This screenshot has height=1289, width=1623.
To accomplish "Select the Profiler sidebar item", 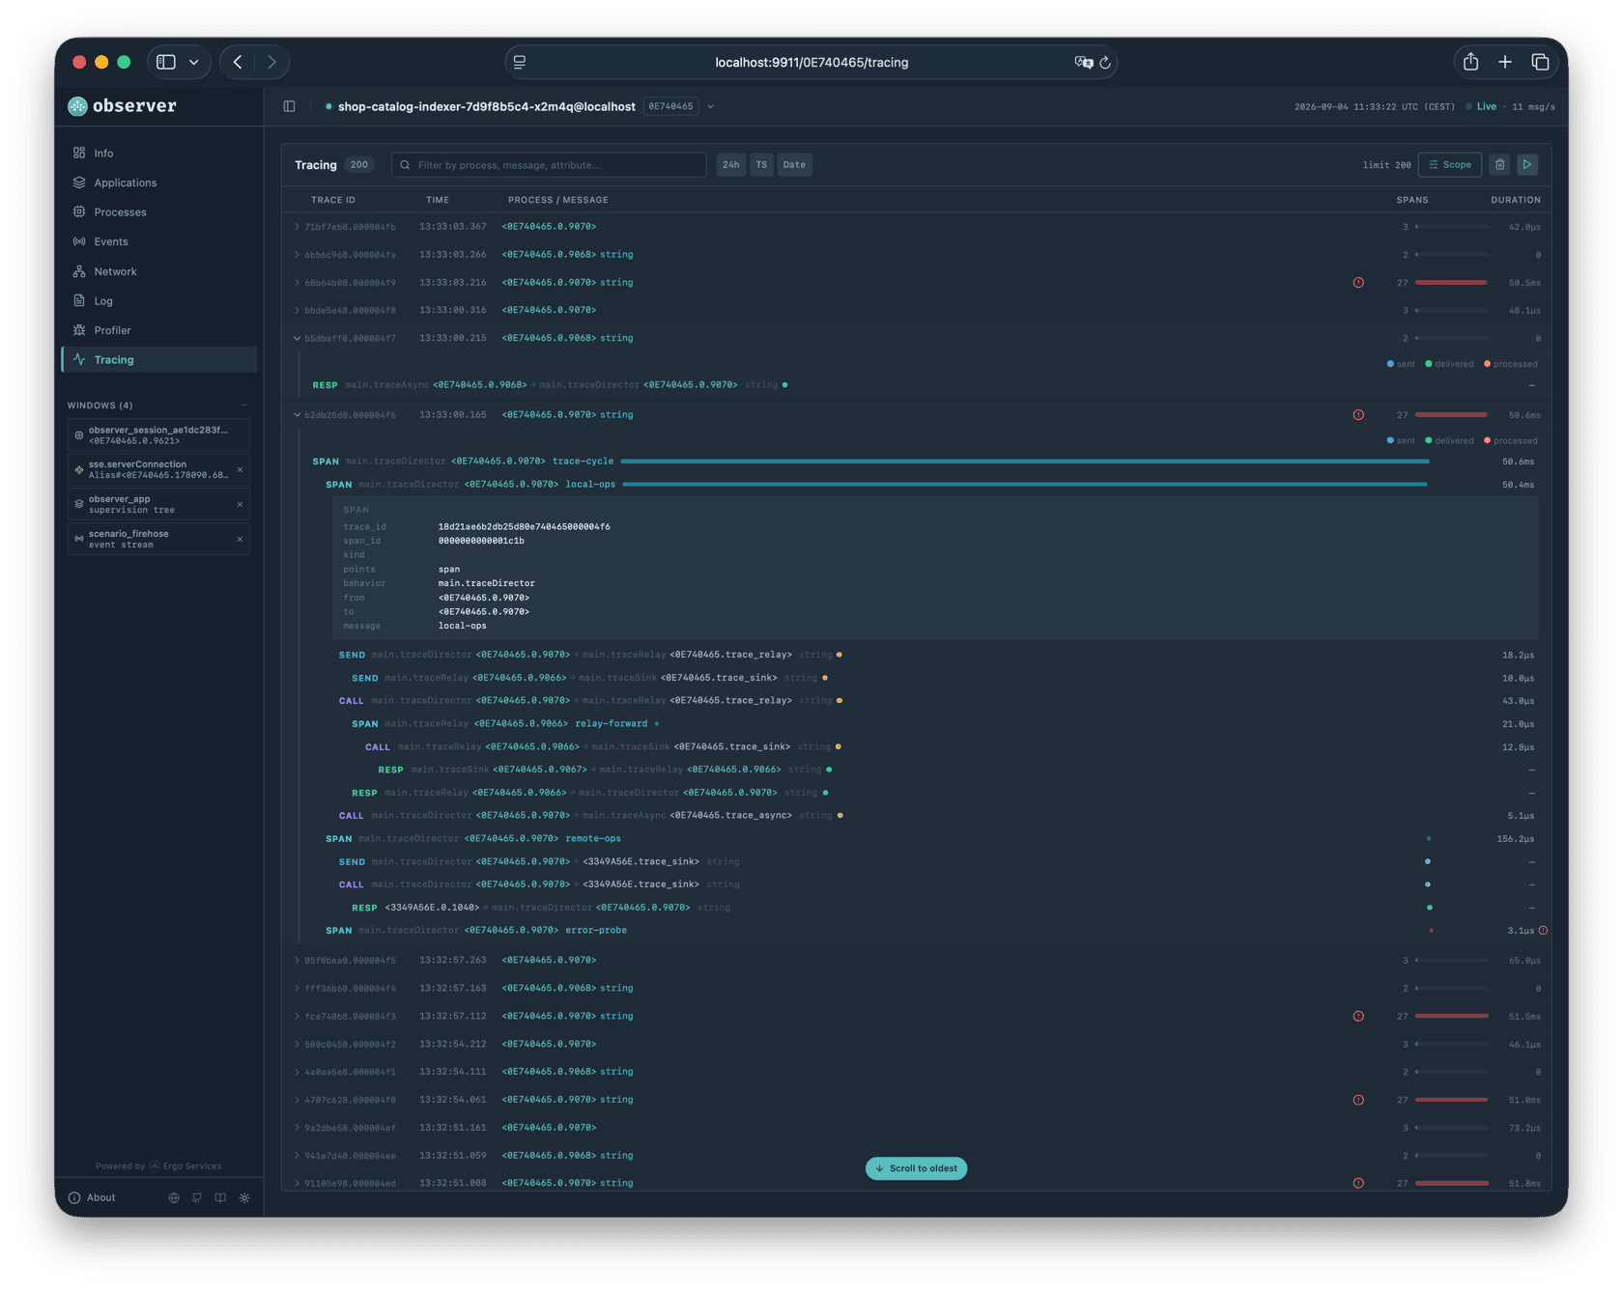I will coord(159,330).
